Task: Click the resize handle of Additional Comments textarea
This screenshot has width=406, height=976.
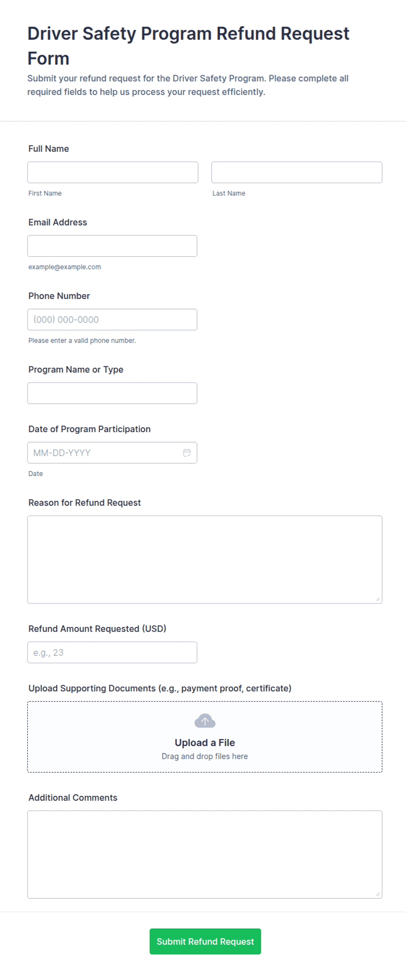Action: (378, 894)
